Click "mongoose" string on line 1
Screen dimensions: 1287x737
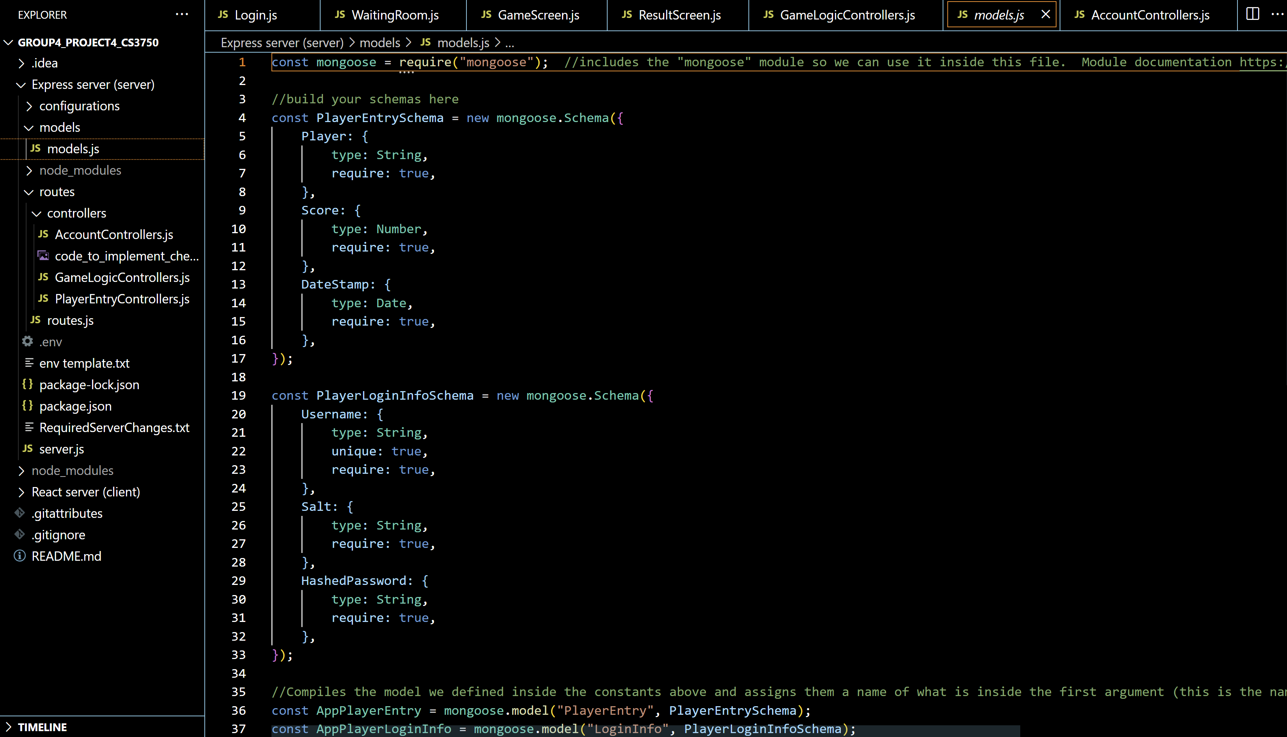496,62
